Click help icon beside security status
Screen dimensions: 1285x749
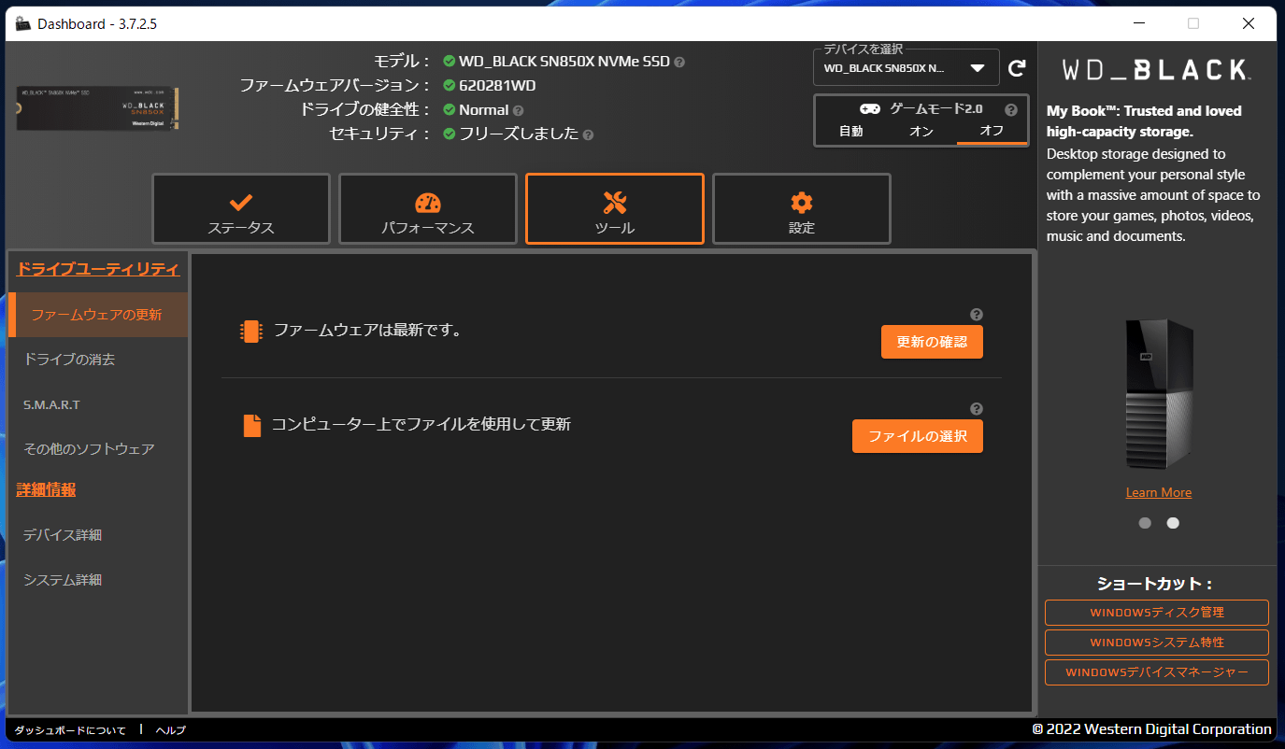pos(588,134)
